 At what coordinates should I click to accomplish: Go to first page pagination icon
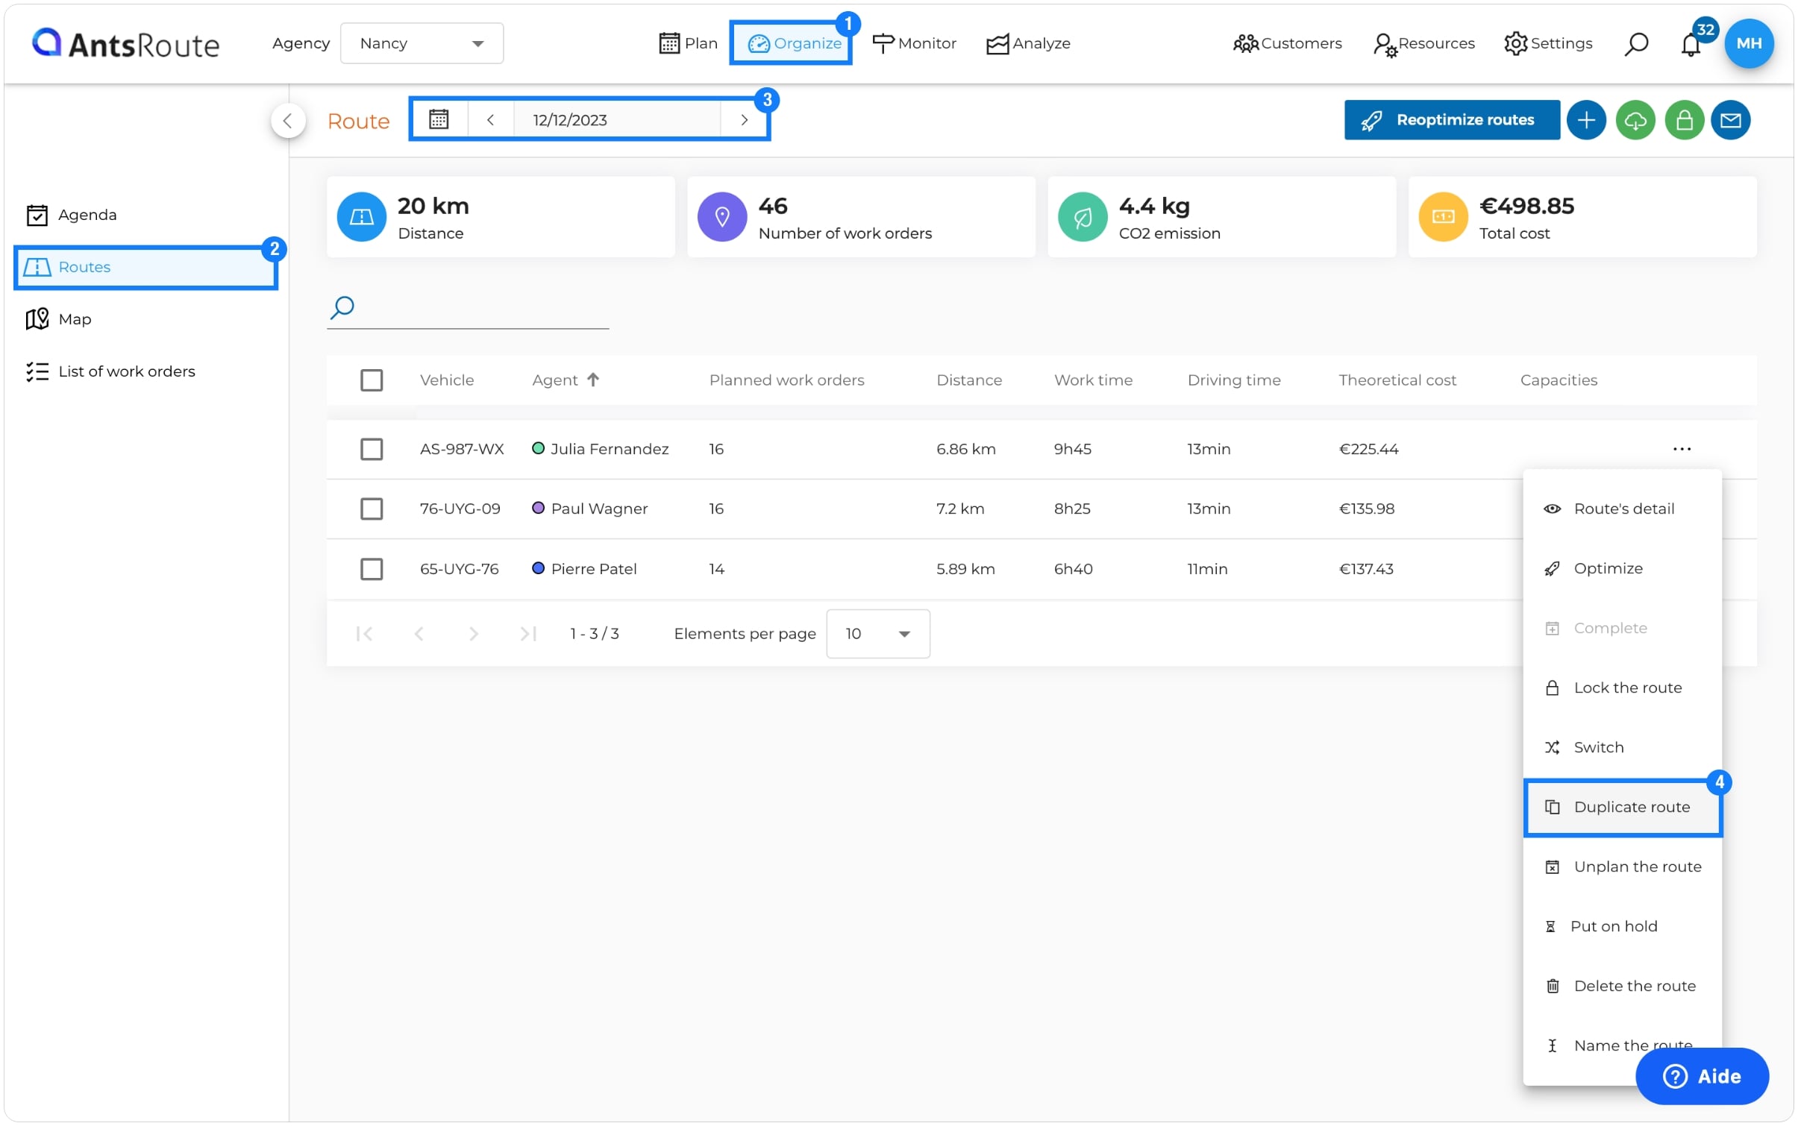point(364,634)
